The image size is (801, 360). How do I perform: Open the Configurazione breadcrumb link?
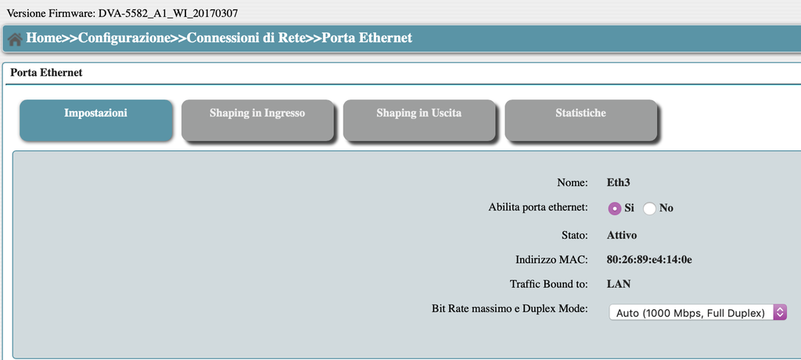(x=124, y=38)
